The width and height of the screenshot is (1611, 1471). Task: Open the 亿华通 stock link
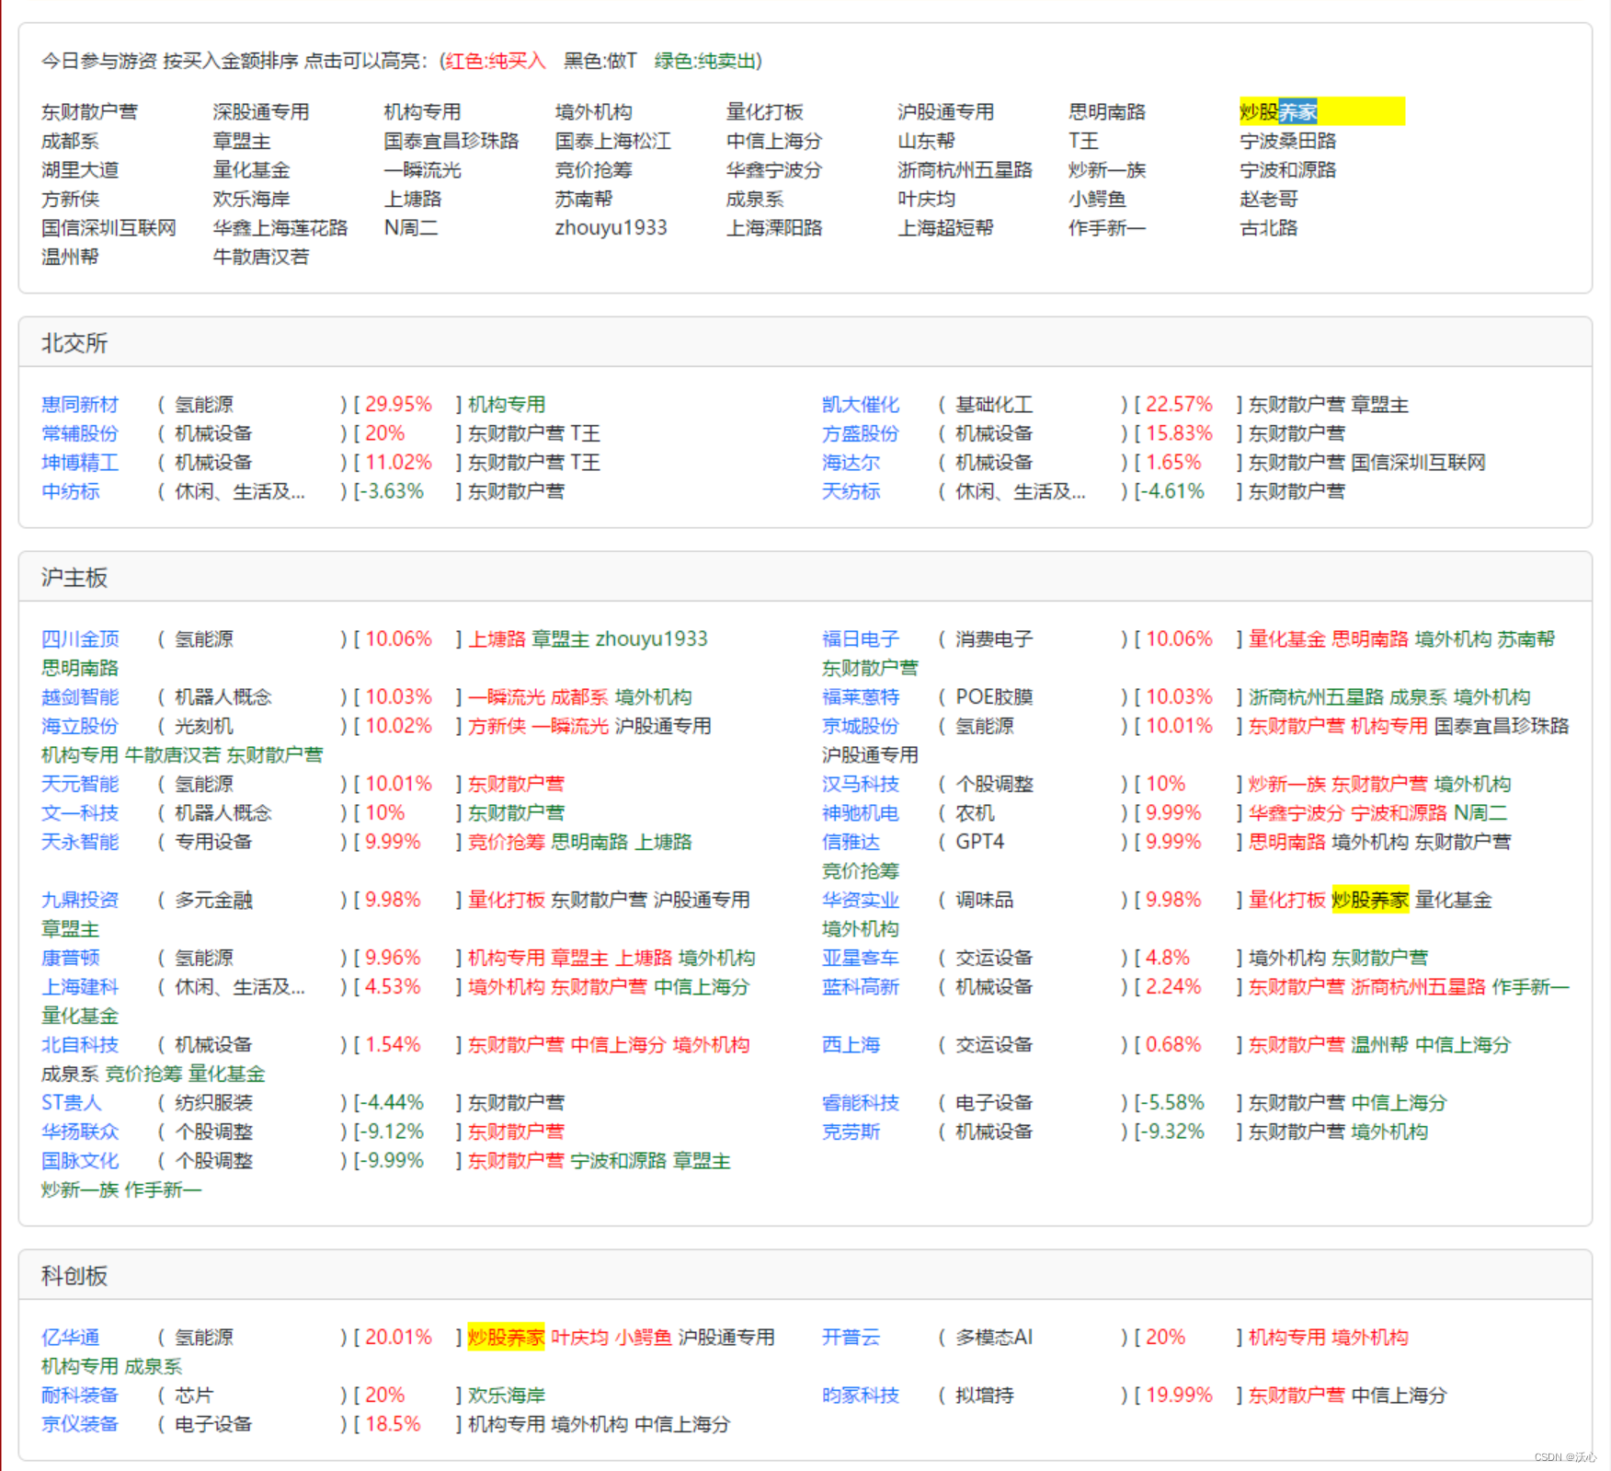(x=70, y=1337)
